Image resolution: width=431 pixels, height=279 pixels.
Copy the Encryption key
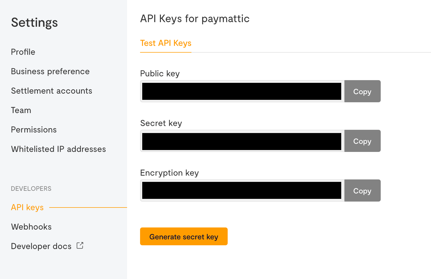[x=362, y=190]
